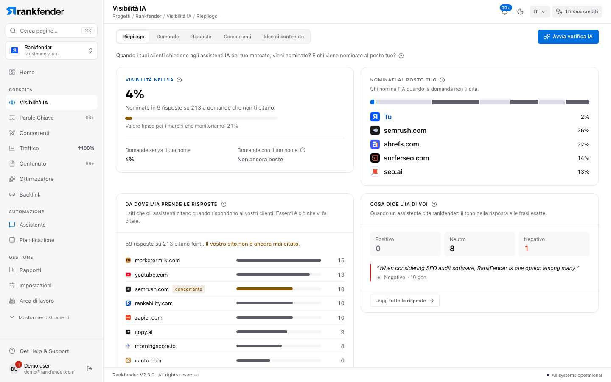Click the Demo user avatar
The image size is (611, 382).
(x=14, y=368)
